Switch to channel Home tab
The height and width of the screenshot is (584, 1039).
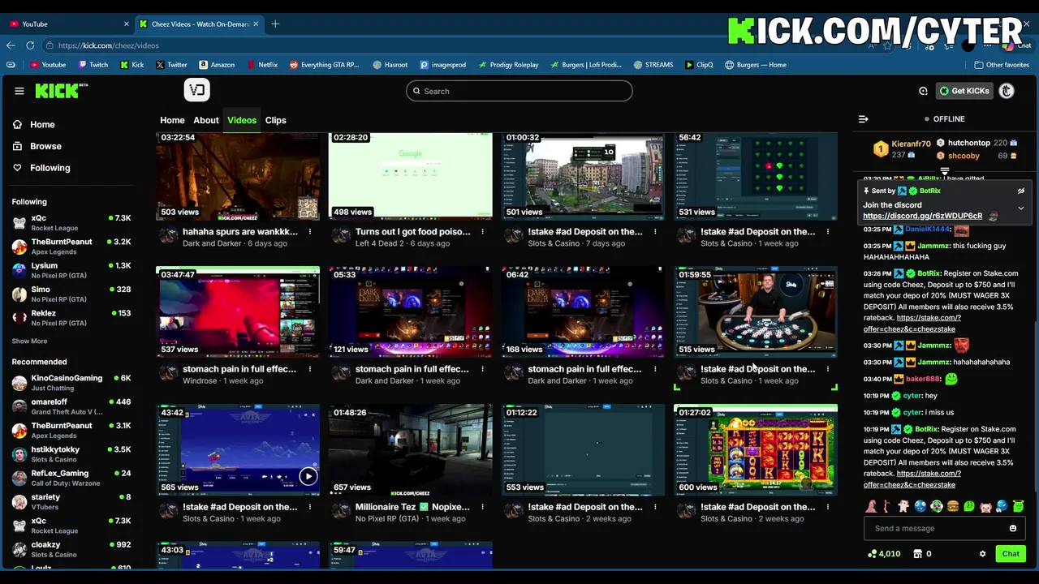pos(172,120)
